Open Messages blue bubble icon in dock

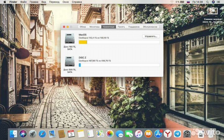point(119,134)
